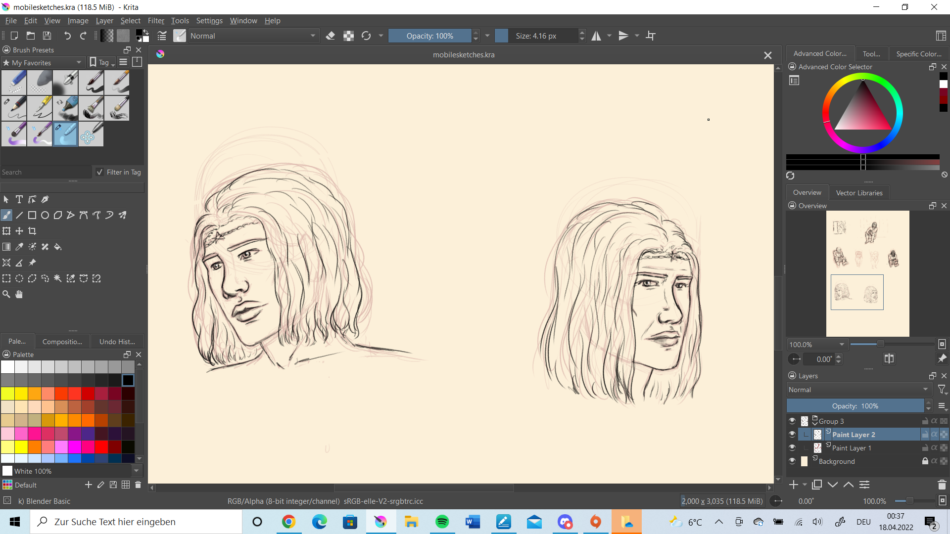Toggle Background layer visibility eye
Image resolution: width=950 pixels, height=534 pixels.
pyautogui.click(x=792, y=461)
